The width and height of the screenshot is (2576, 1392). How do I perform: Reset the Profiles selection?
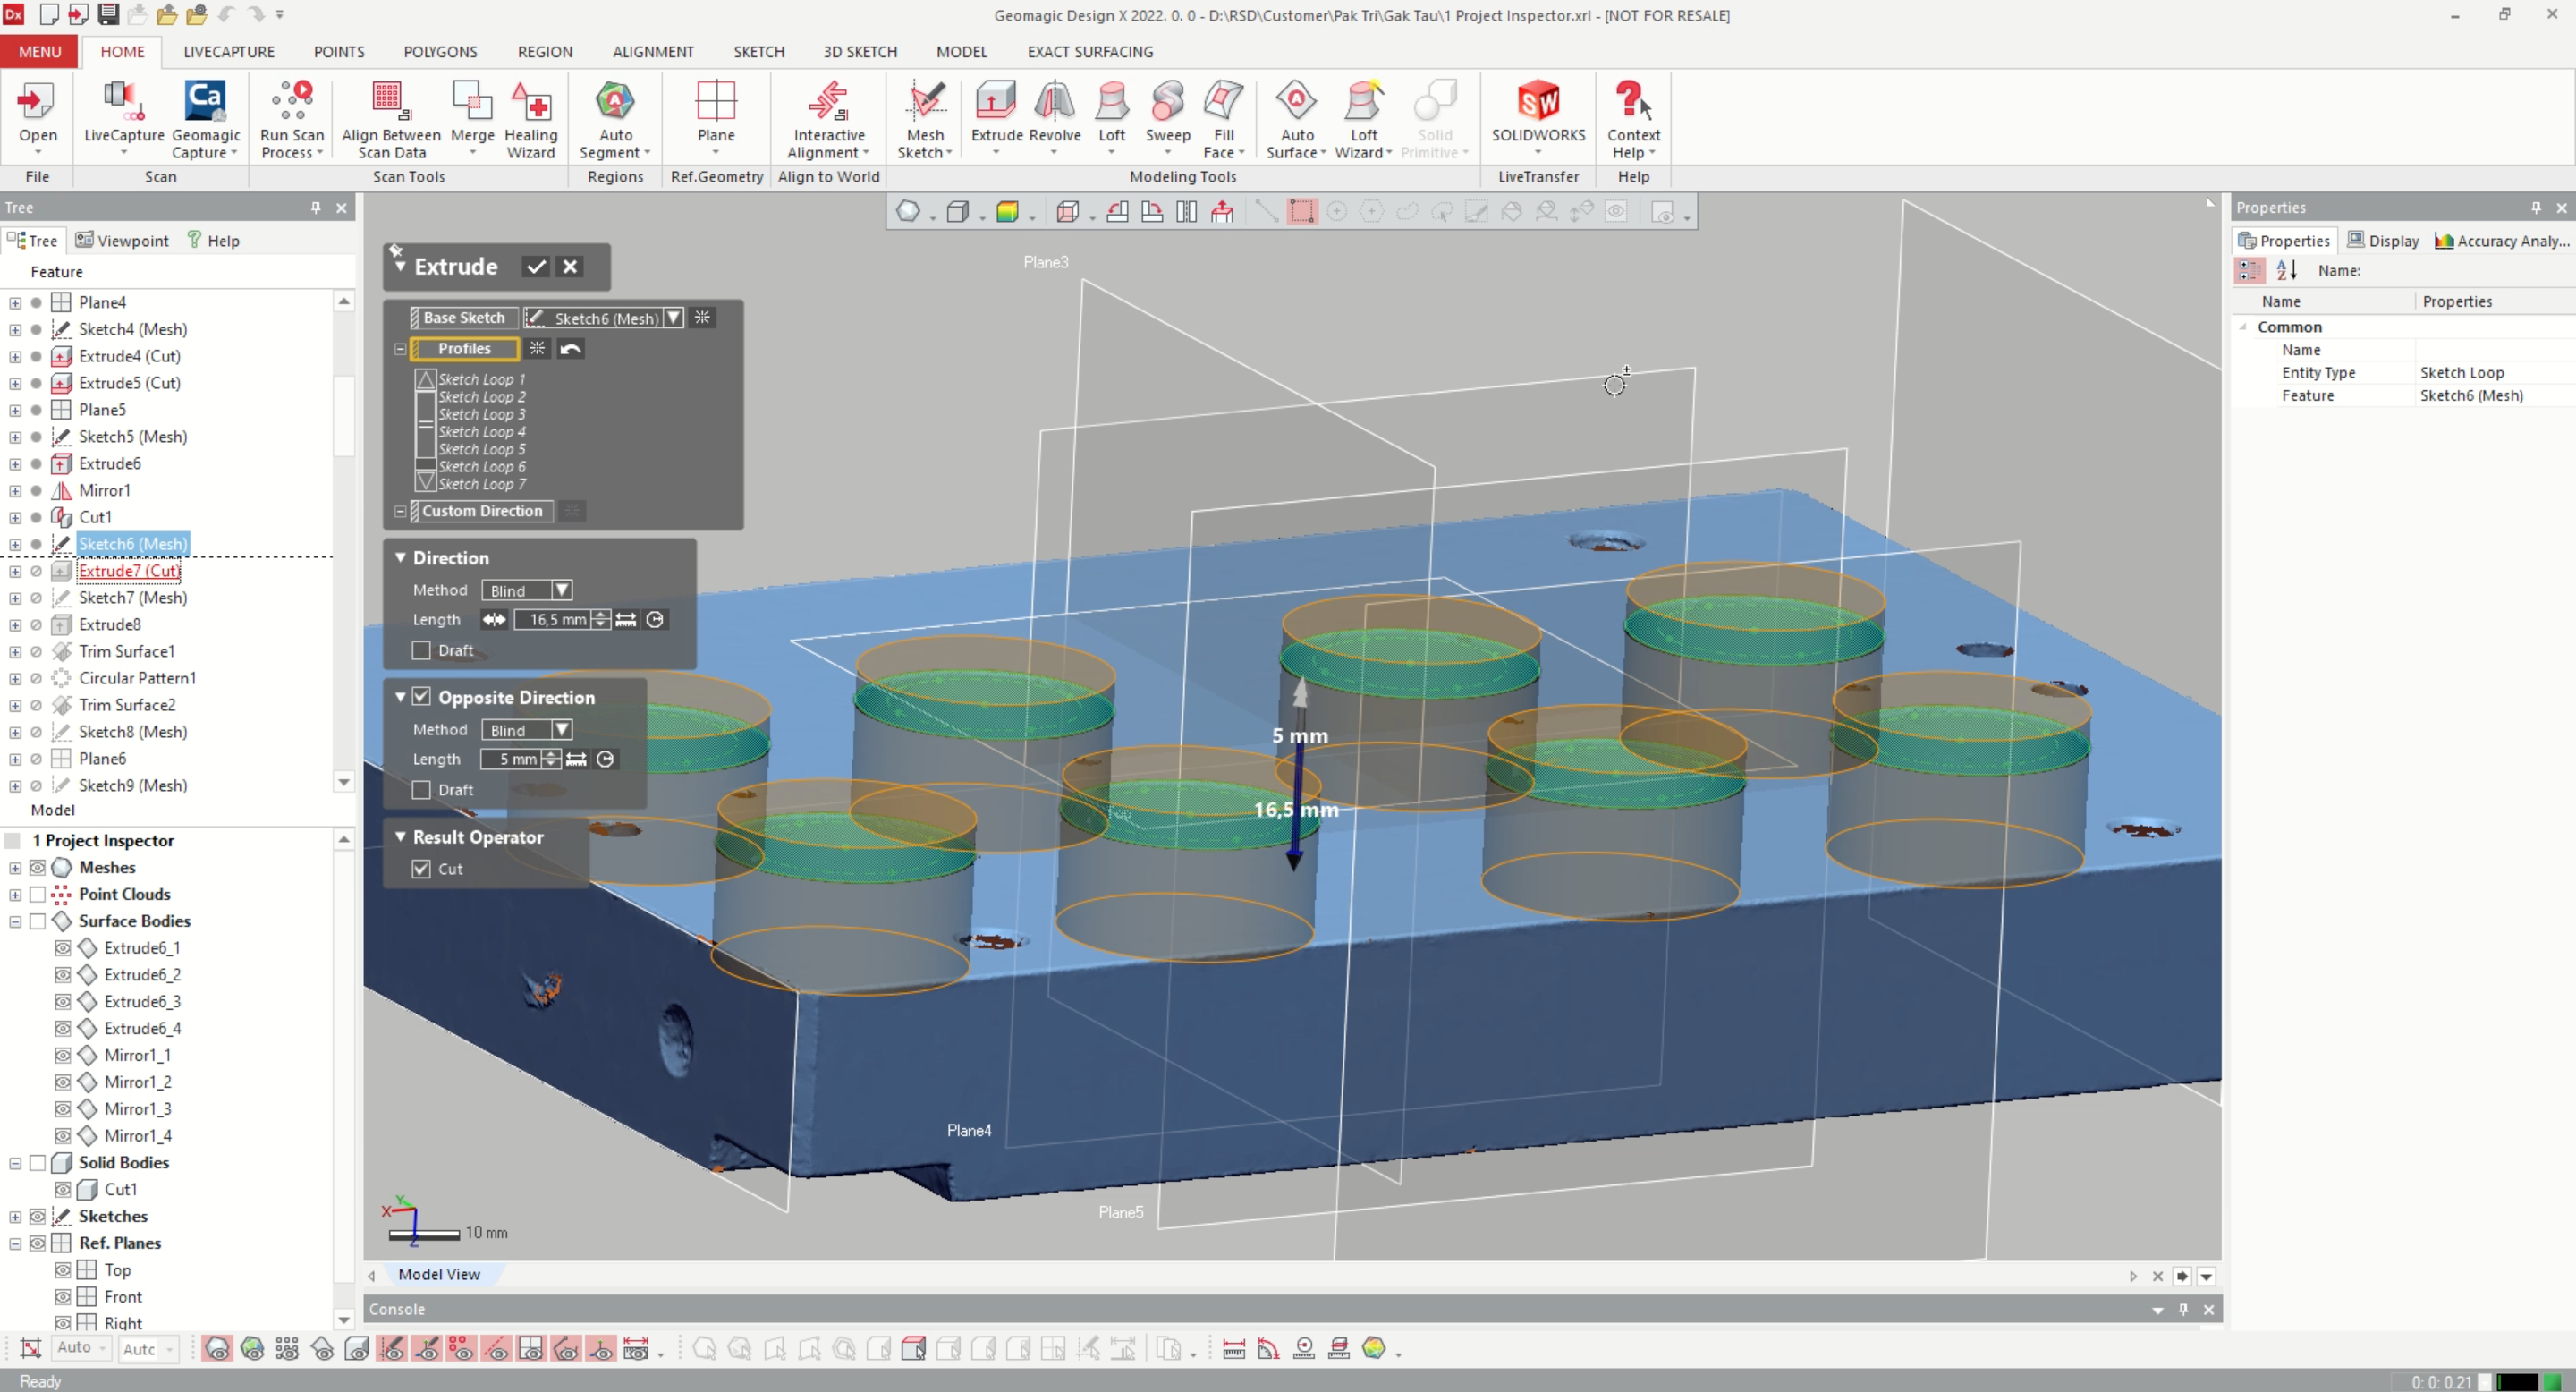(x=571, y=349)
